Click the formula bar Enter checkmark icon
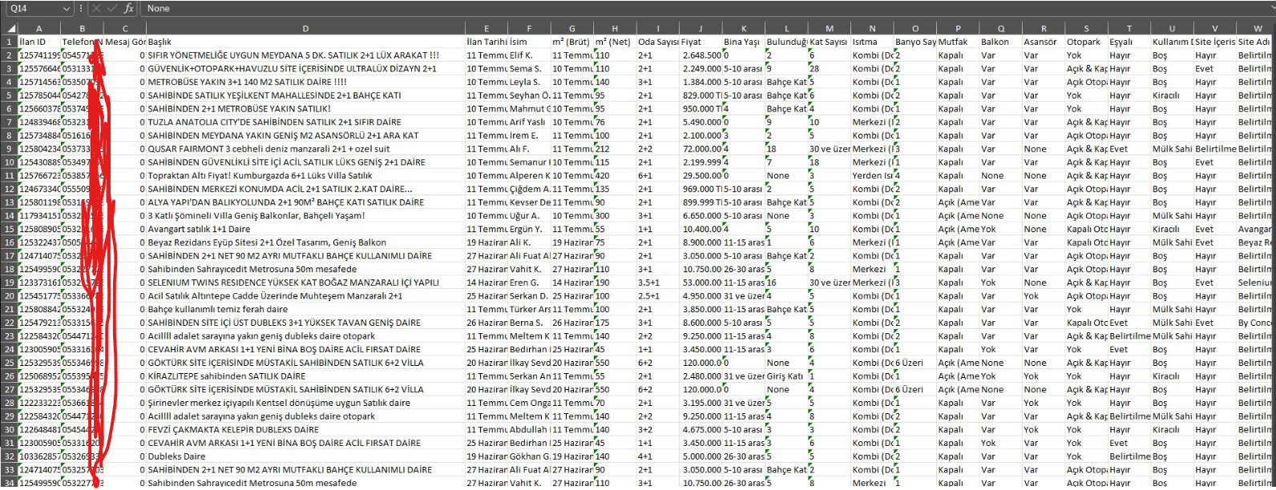Screen dimensions: 1276x490 [x=112, y=8]
